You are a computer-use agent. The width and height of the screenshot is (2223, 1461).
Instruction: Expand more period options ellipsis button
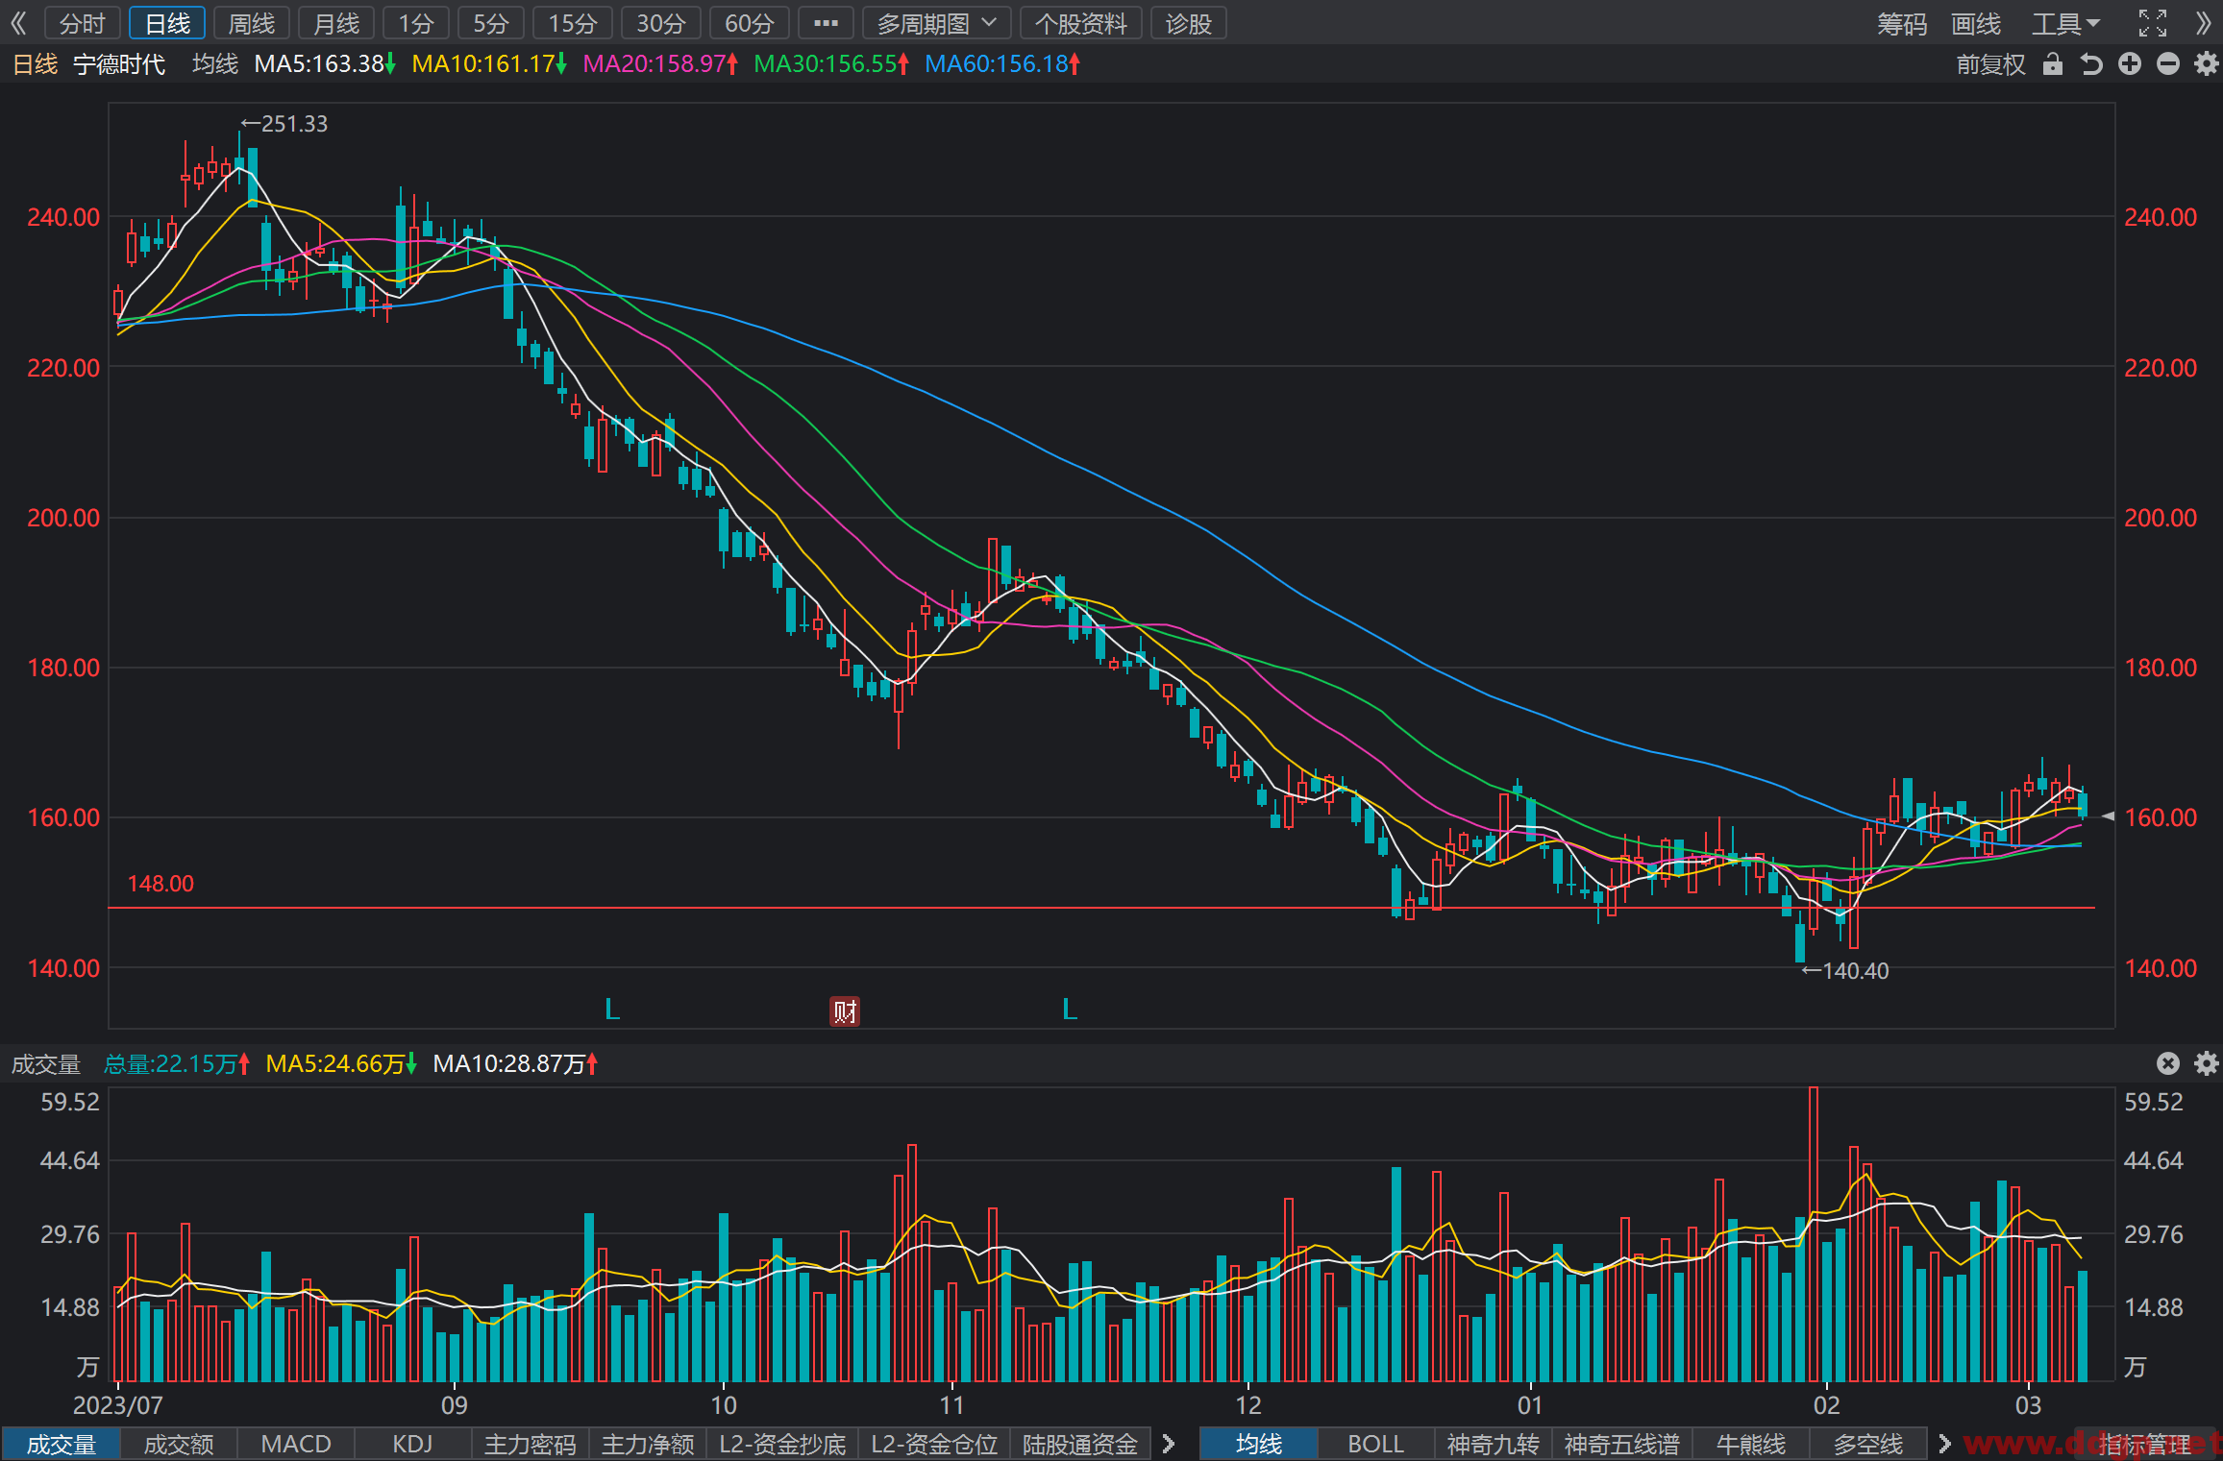(x=826, y=23)
